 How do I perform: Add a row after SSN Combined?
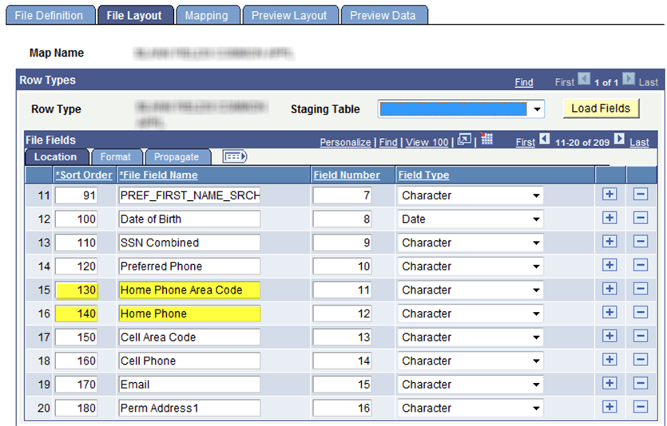(x=609, y=242)
